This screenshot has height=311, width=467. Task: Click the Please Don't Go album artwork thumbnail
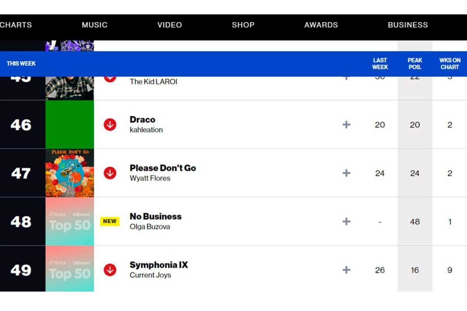(70, 173)
